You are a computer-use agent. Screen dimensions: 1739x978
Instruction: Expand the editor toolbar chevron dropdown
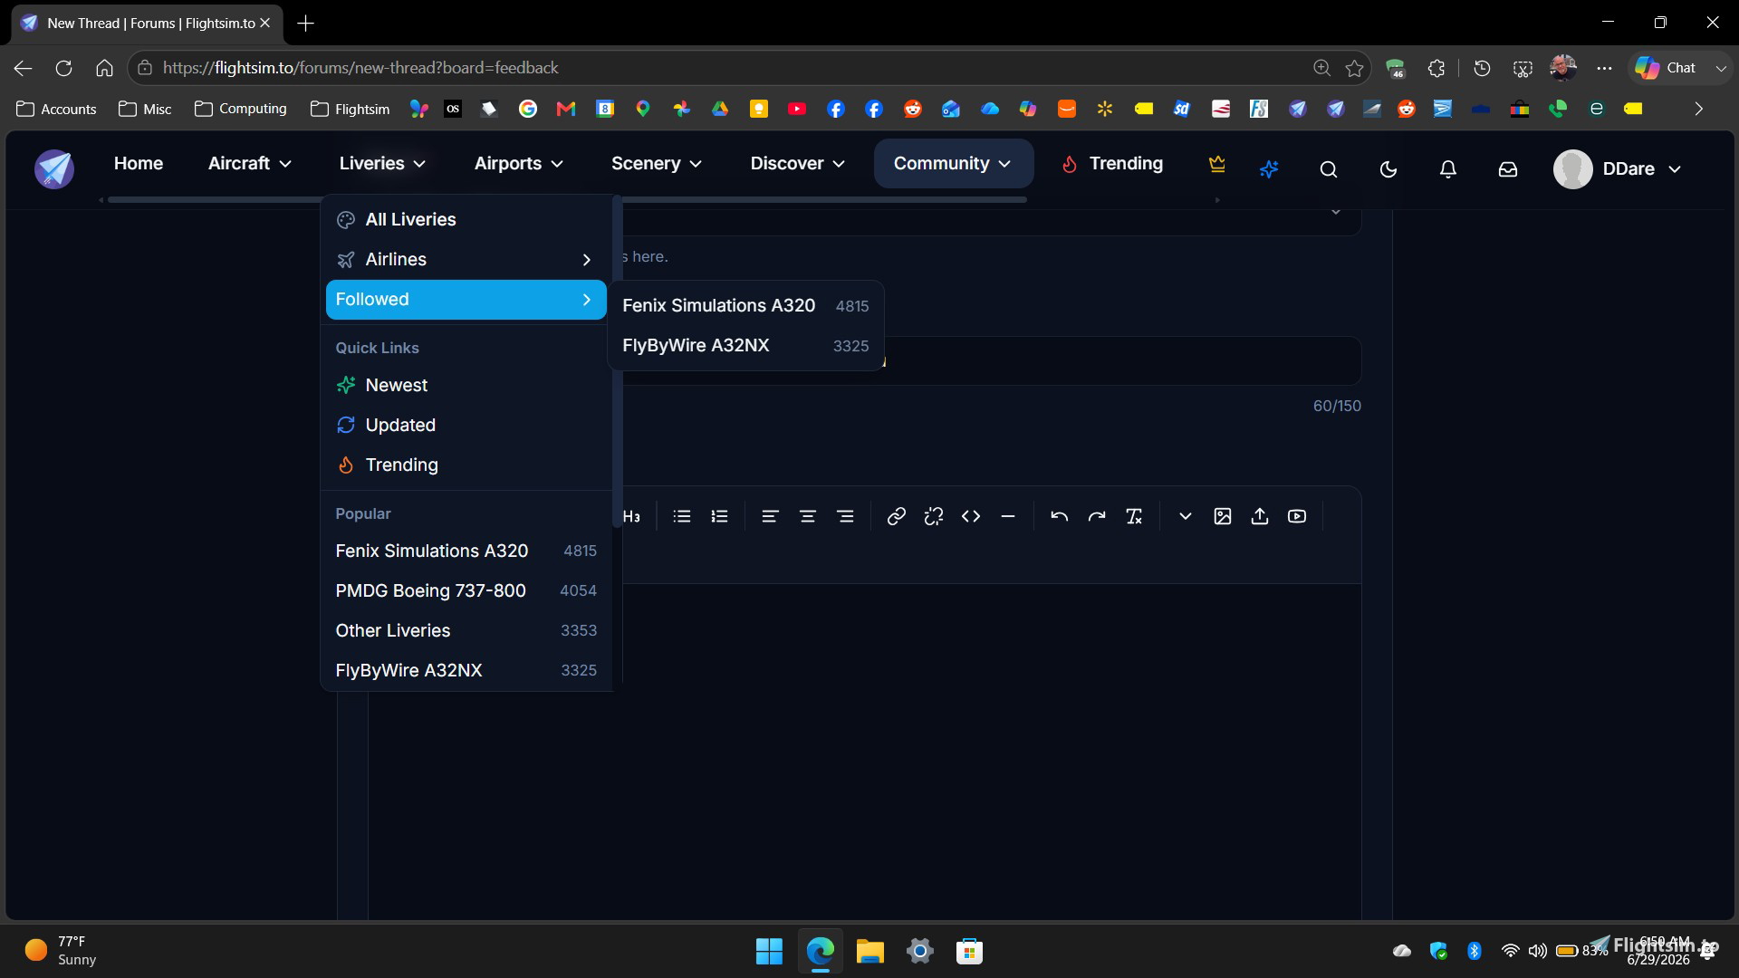(1185, 516)
